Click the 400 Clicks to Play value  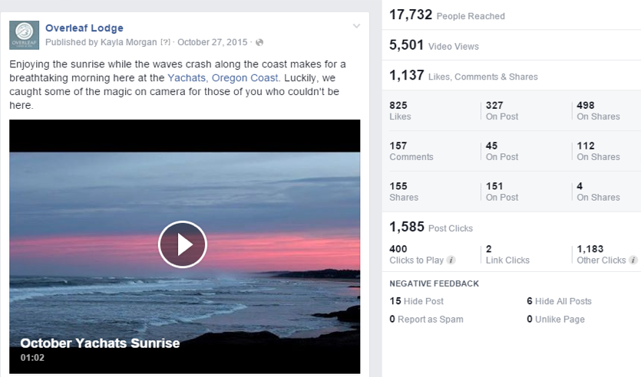pos(417,254)
